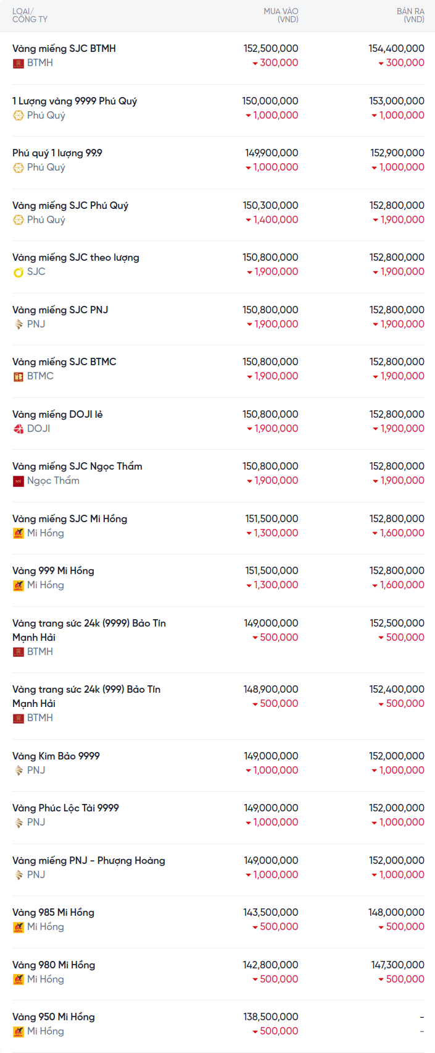Click the BTMC logo icon
Image resolution: width=435 pixels, height=1053 pixels.
(19, 376)
